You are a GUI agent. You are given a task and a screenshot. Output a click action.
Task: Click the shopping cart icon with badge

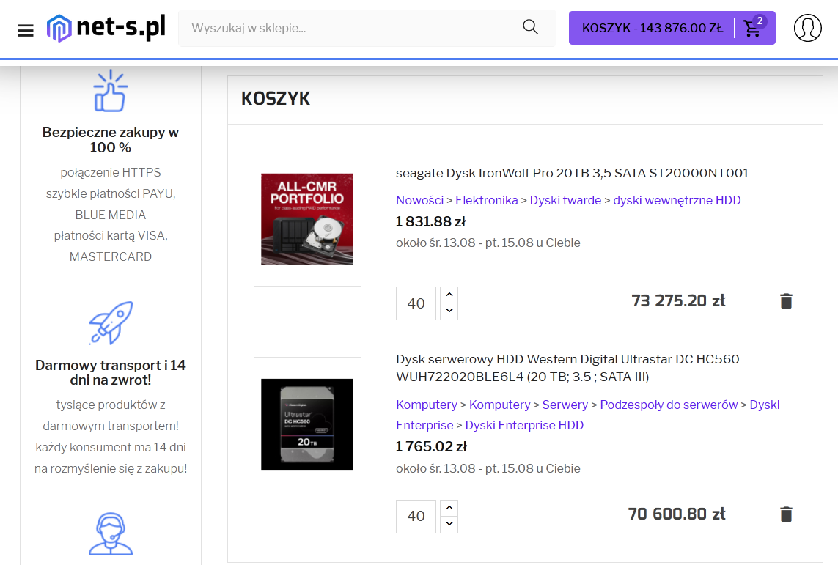click(754, 27)
